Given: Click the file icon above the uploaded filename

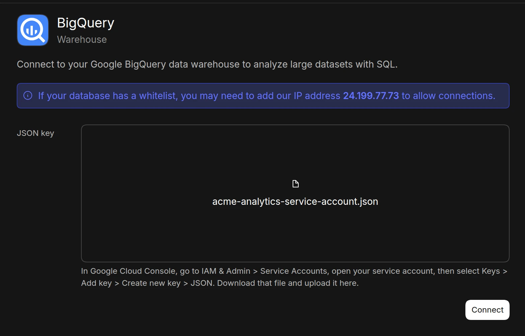Looking at the screenshot, I should point(295,184).
